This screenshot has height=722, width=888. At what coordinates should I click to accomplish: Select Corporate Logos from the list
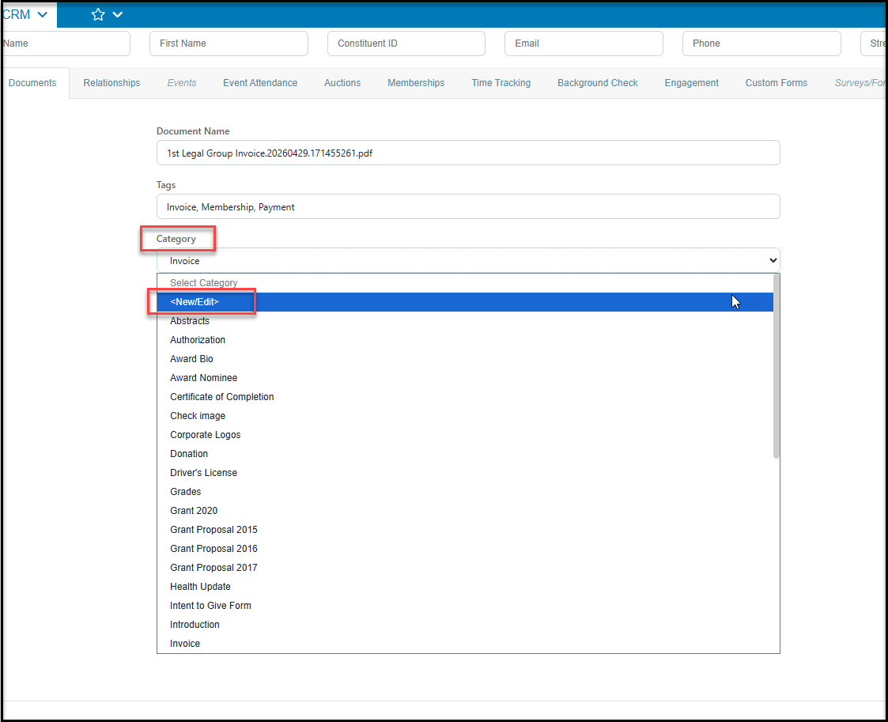465,435
